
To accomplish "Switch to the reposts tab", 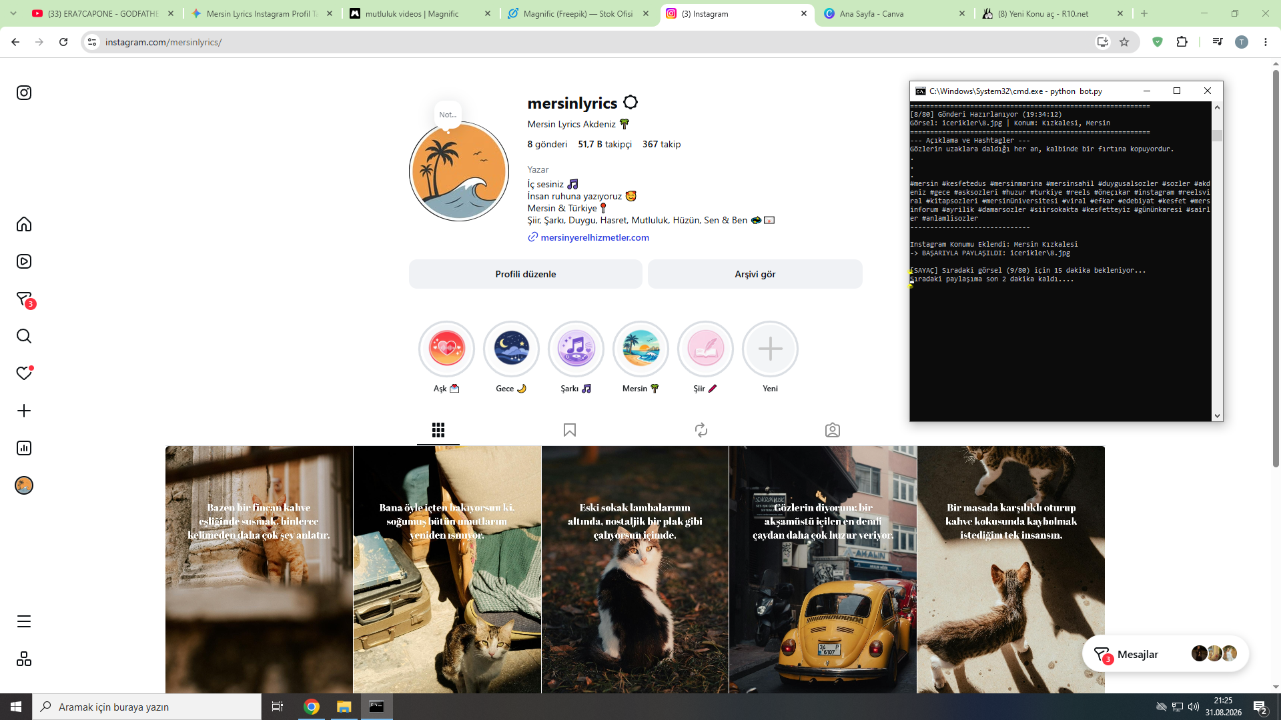I will point(701,430).
